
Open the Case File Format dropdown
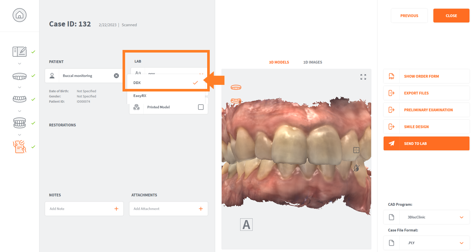[x=461, y=243]
